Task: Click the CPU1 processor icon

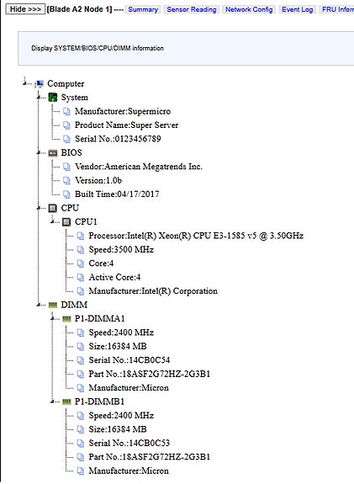Action: click(66, 222)
